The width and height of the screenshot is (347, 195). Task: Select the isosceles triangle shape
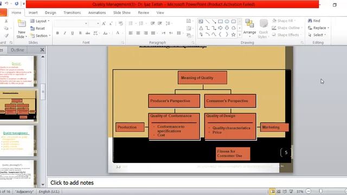(x=201, y=28)
